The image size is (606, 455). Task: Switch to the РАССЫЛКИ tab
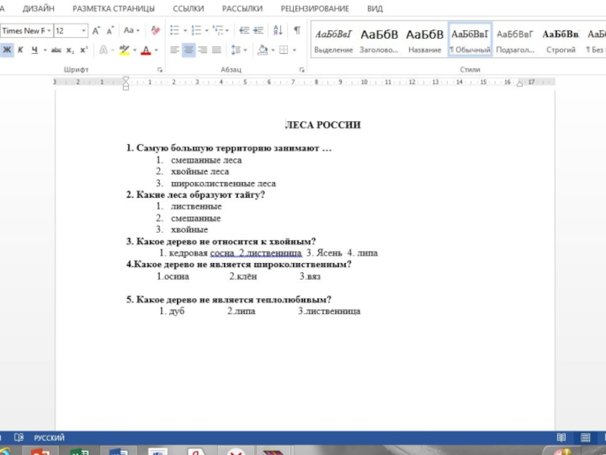[x=242, y=8]
